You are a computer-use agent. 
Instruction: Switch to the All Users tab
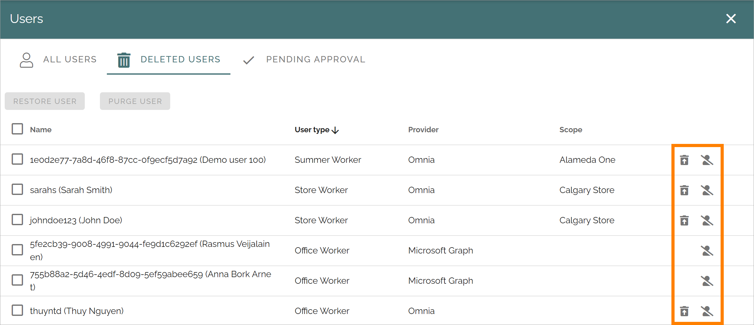pyautogui.click(x=58, y=60)
